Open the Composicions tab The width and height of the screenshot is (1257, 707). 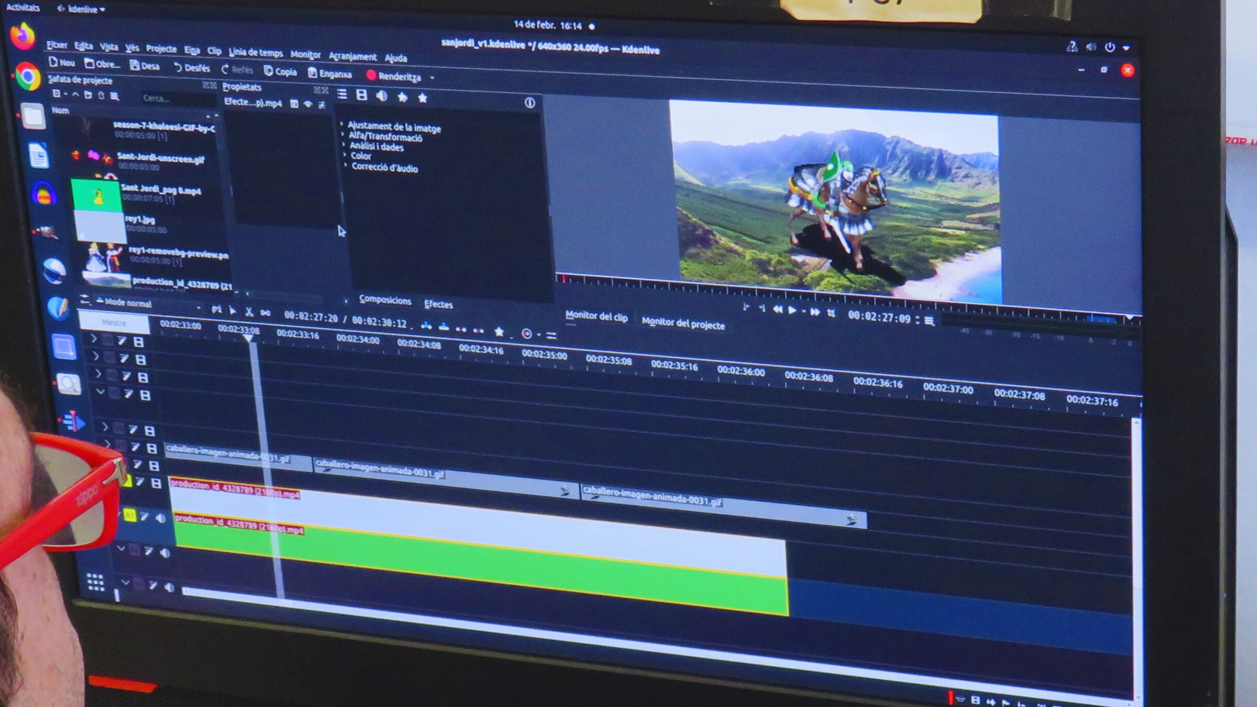(x=385, y=300)
